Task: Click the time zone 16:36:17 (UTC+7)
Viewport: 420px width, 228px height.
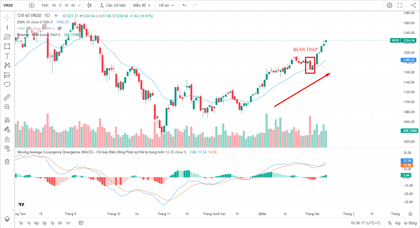Action: pos(366,223)
